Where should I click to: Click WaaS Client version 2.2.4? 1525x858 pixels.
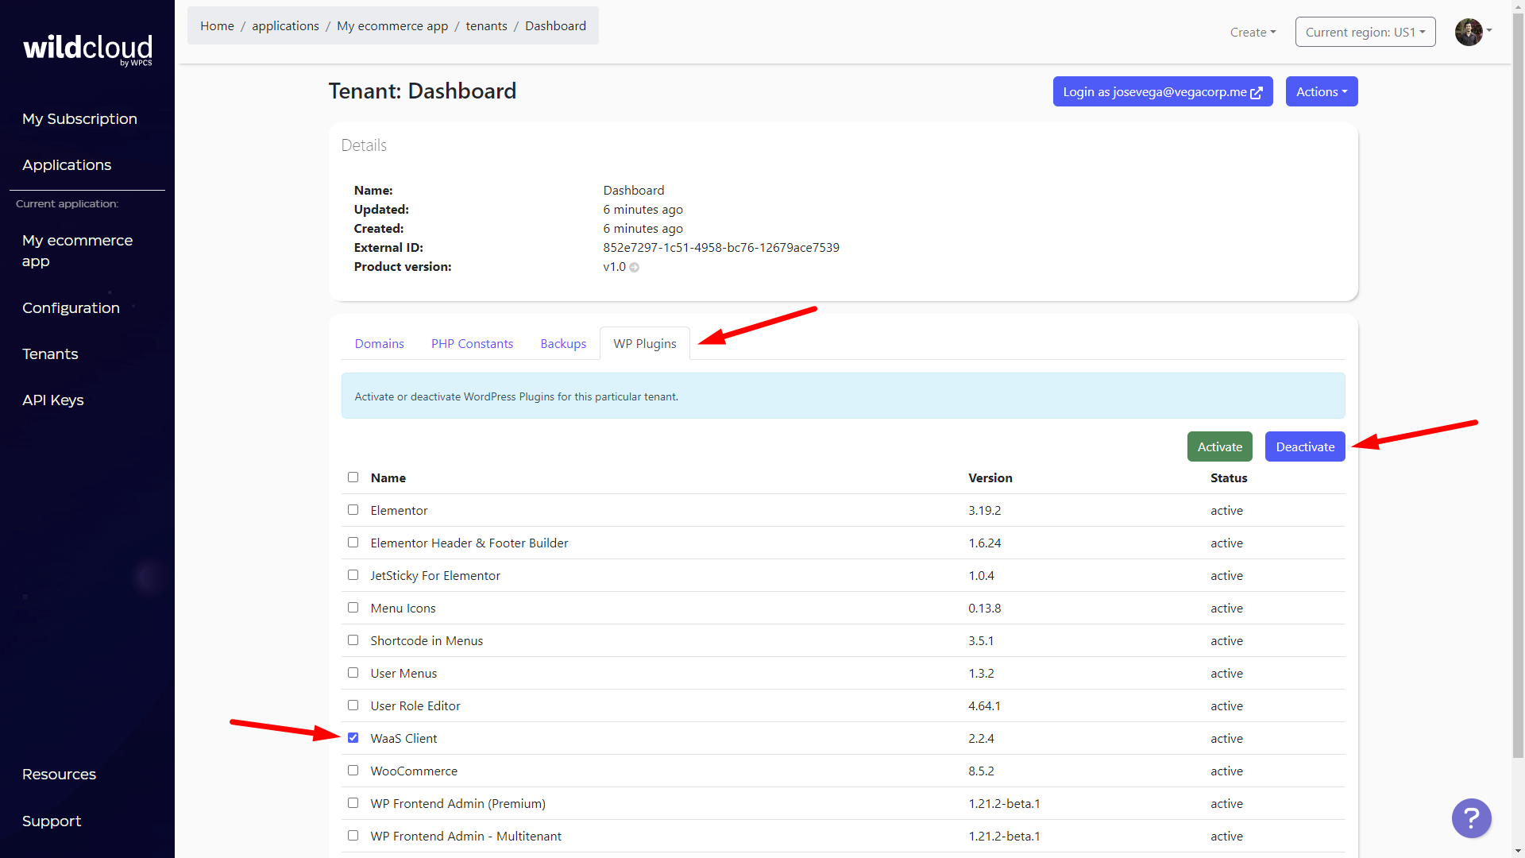tap(981, 738)
